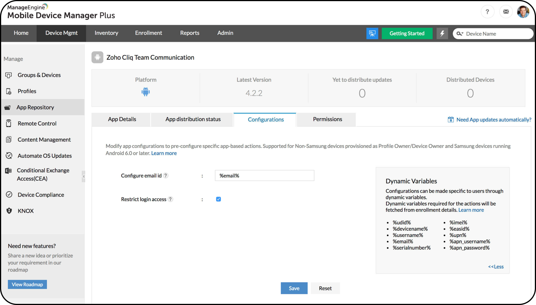
Task: Click the Configure email id input field
Action: [x=264, y=175]
